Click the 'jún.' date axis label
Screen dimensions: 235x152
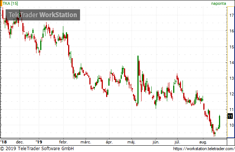tap(156, 142)
